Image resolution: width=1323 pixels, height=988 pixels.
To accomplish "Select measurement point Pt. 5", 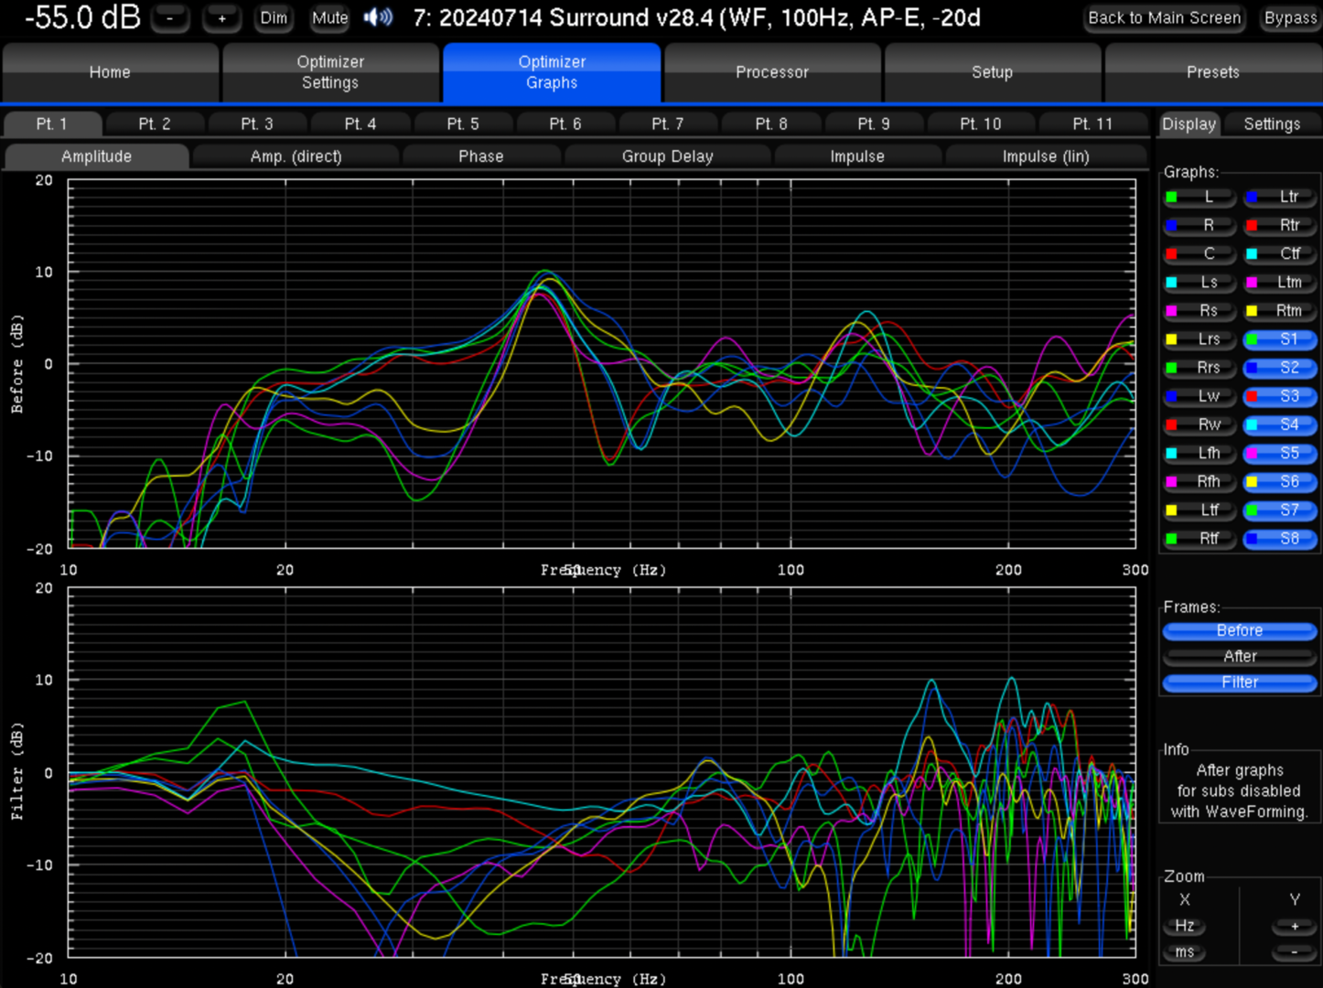I will click(x=463, y=123).
